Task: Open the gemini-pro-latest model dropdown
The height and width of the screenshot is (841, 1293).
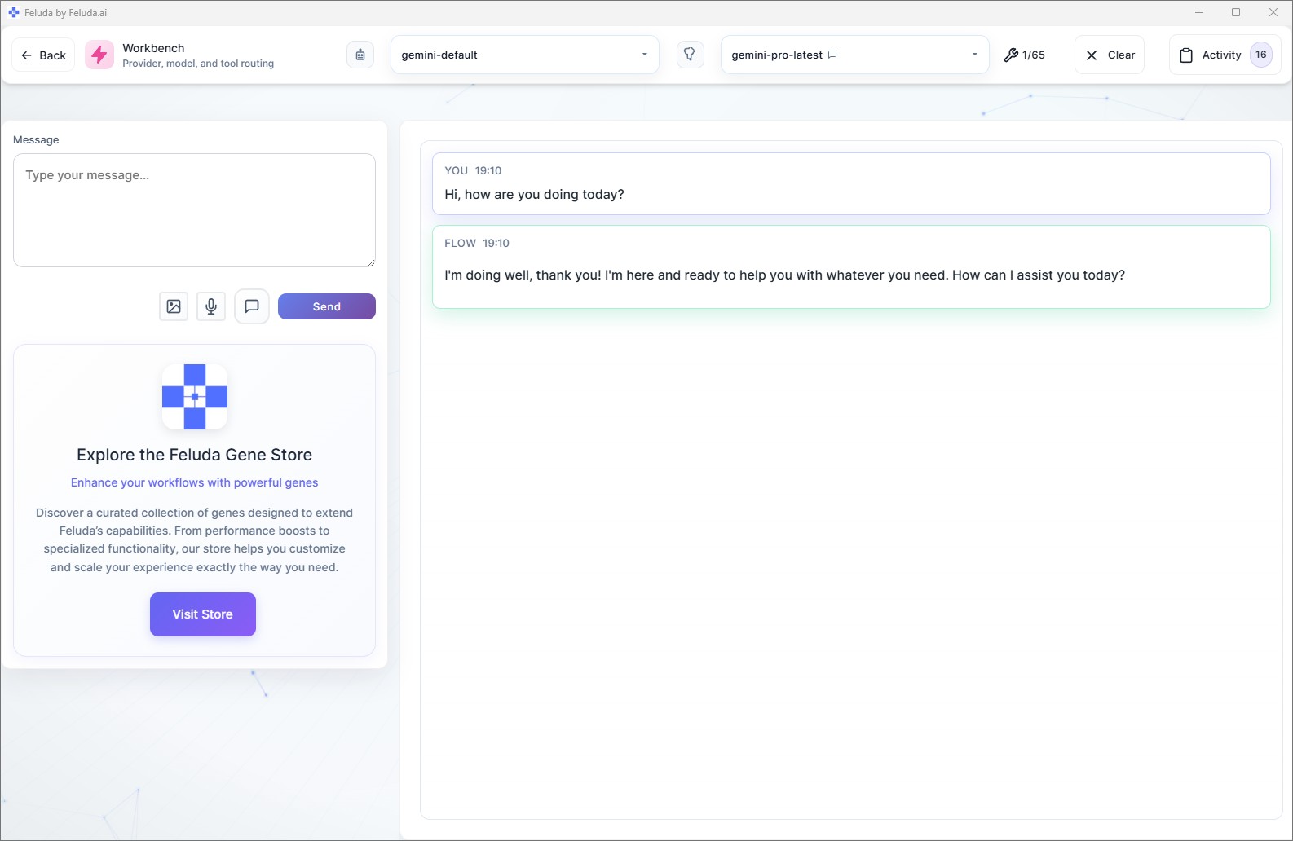Action: coord(854,55)
